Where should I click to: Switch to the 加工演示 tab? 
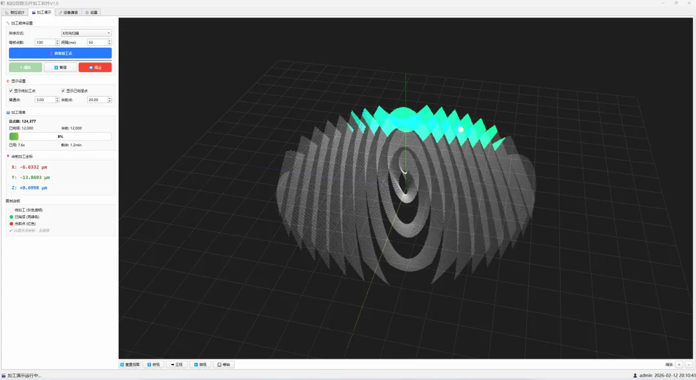coord(41,12)
